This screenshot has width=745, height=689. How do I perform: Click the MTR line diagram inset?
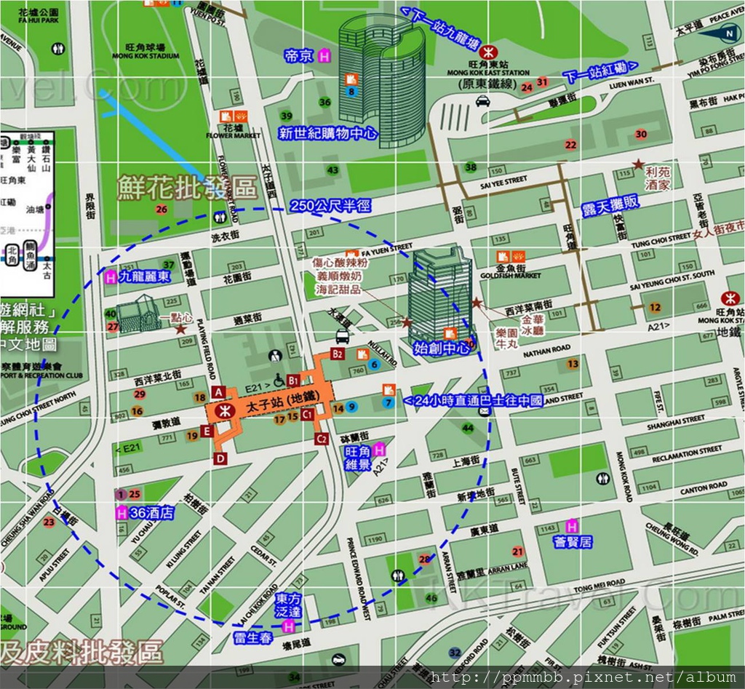27,214
